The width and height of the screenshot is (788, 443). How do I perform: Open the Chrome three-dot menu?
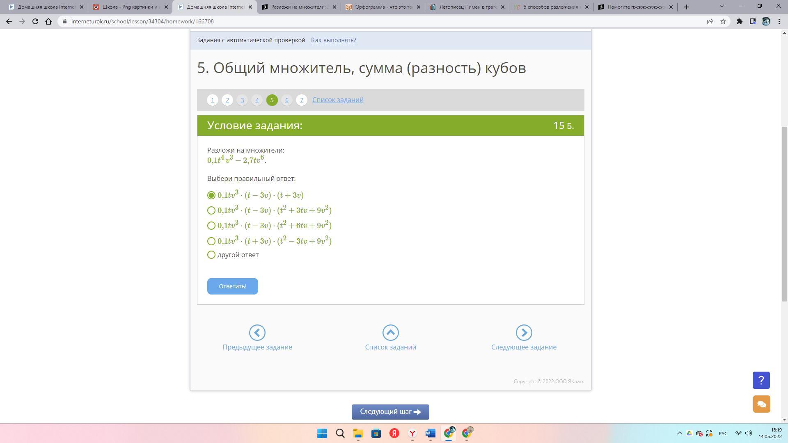pyautogui.click(x=779, y=22)
